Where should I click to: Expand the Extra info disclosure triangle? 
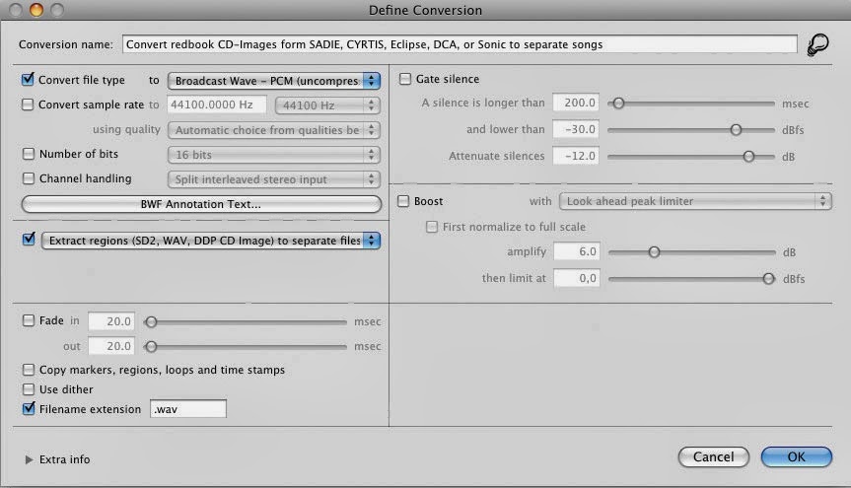(x=29, y=459)
